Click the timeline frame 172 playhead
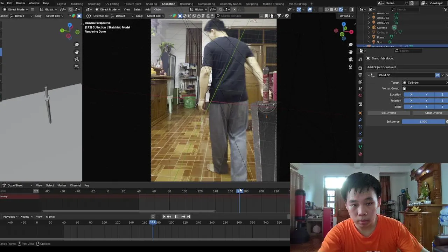The height and width of the screenshot is (252, 448). [153, 223]
